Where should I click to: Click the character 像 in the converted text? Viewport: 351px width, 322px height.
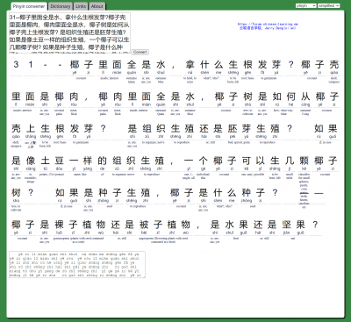pos(31,161)
